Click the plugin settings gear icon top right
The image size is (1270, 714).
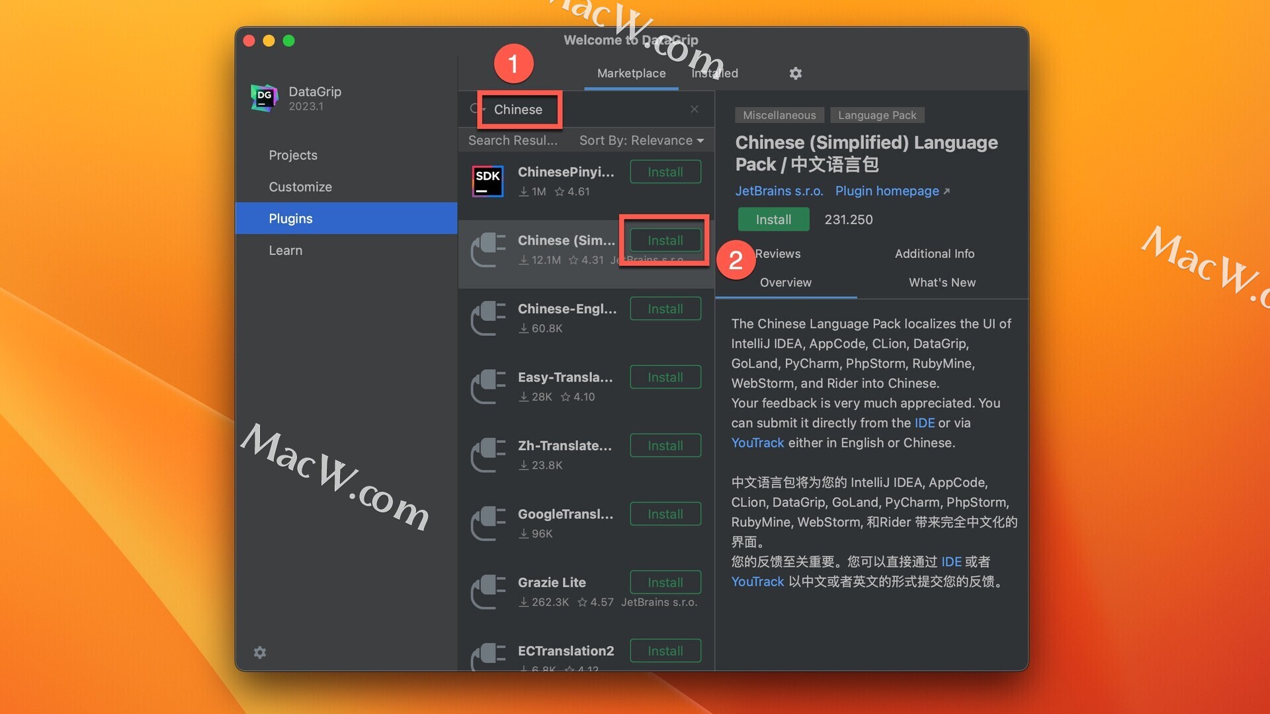[x=796, y=73]
